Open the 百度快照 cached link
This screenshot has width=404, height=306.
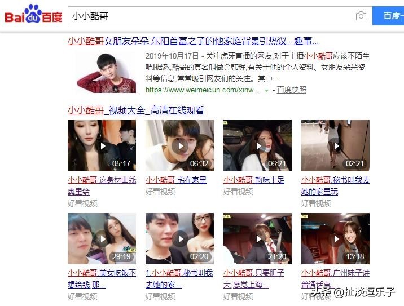291,90
